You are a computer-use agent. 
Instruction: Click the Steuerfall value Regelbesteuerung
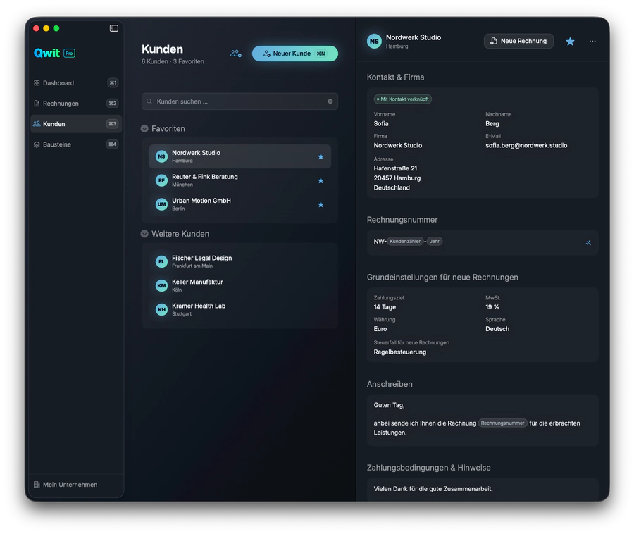(400, 352)
